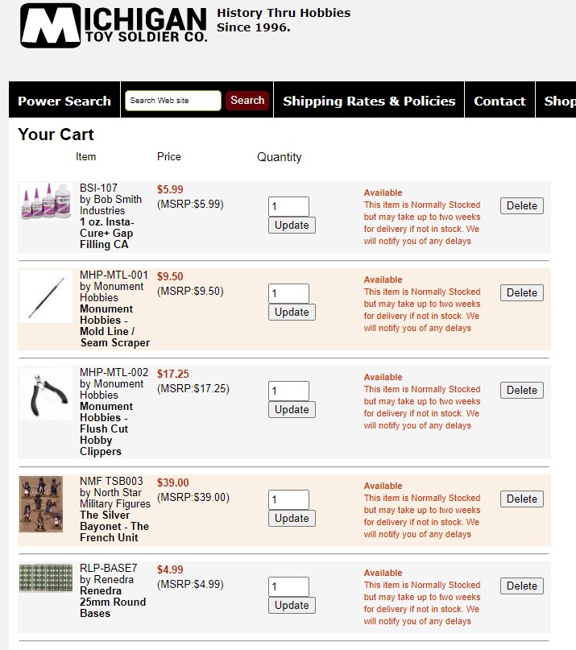This screenshot has height=650, width=576.
Task: Remove the Mold Line Scraper from cart
Action: (521, 292)
